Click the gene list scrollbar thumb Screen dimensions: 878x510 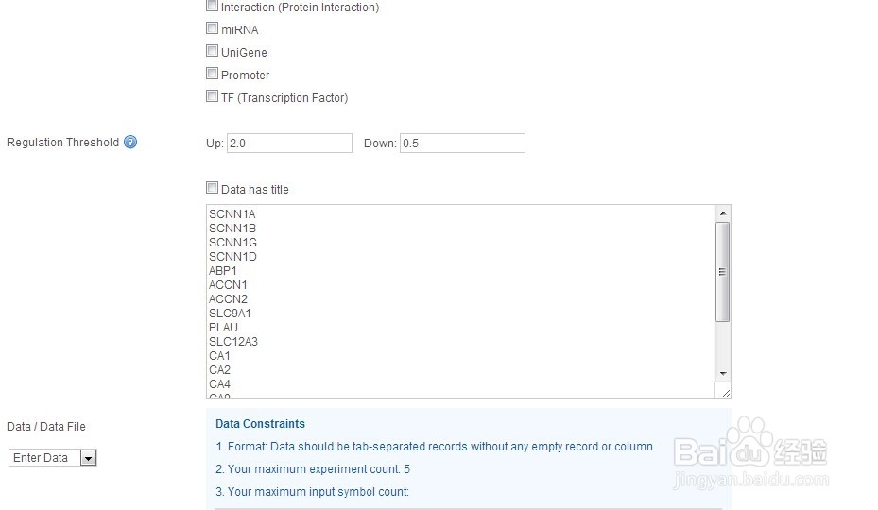point(723,272)
